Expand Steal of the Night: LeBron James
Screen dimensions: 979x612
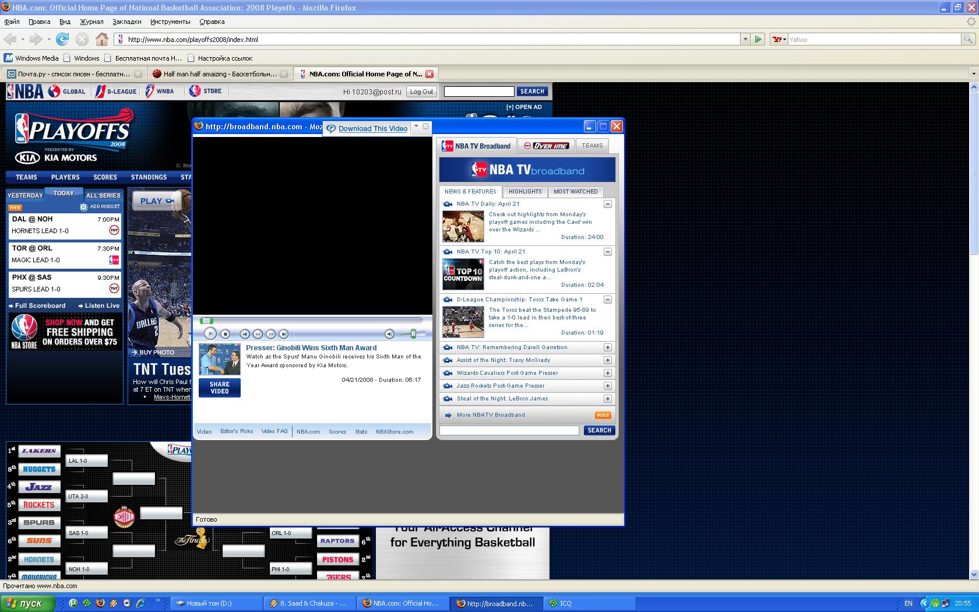pos(607,399)
